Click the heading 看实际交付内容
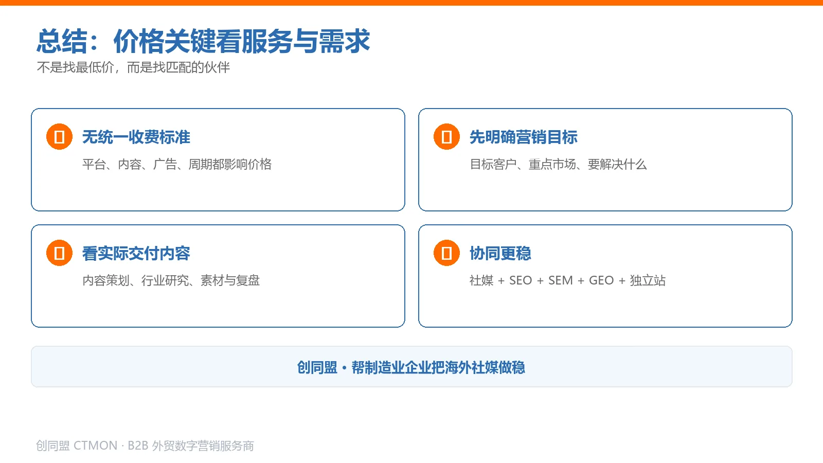The height and width of the screenshot is (463, 823). pos(136,253)
